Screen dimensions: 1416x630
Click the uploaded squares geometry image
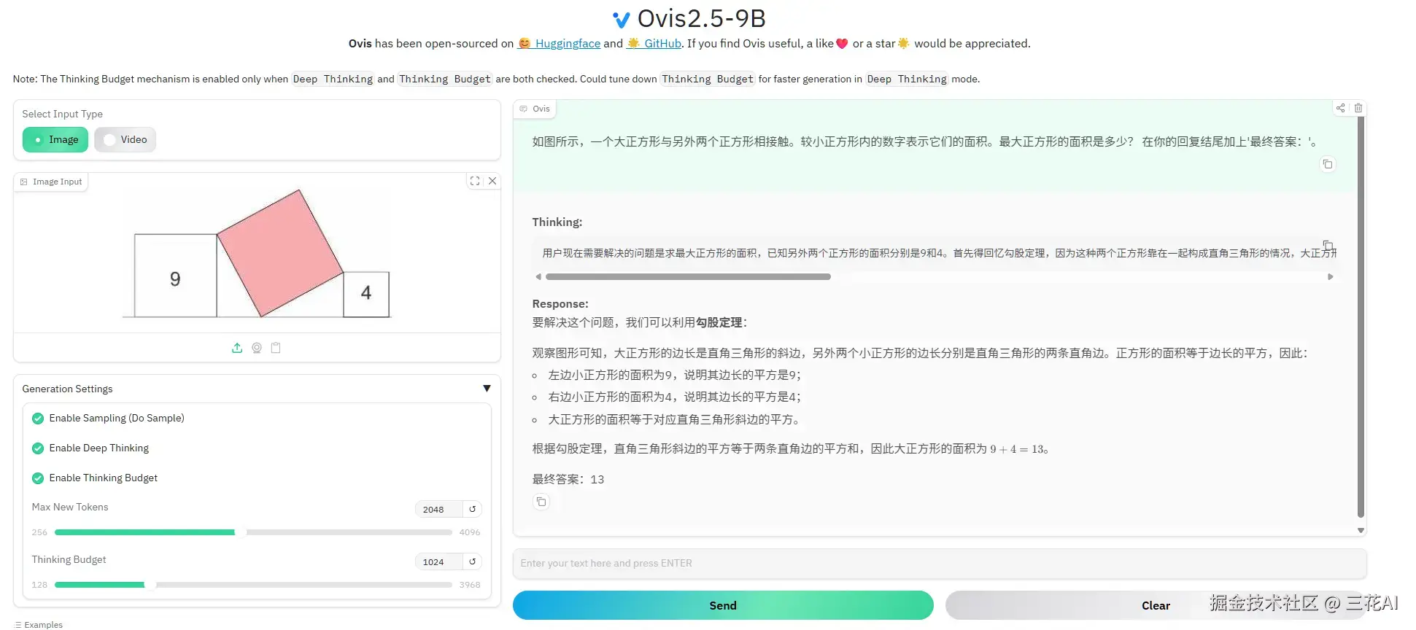tap(257, 254)
